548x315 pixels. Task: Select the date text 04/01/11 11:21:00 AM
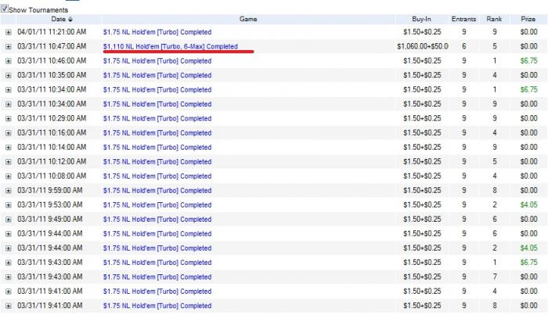pyautogui.click(x=52, y=32)
